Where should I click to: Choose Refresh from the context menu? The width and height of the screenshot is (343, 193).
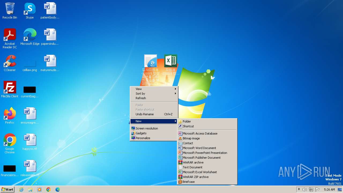[154, 98]
